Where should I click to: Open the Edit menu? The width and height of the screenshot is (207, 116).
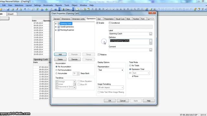tap(4, 5)
